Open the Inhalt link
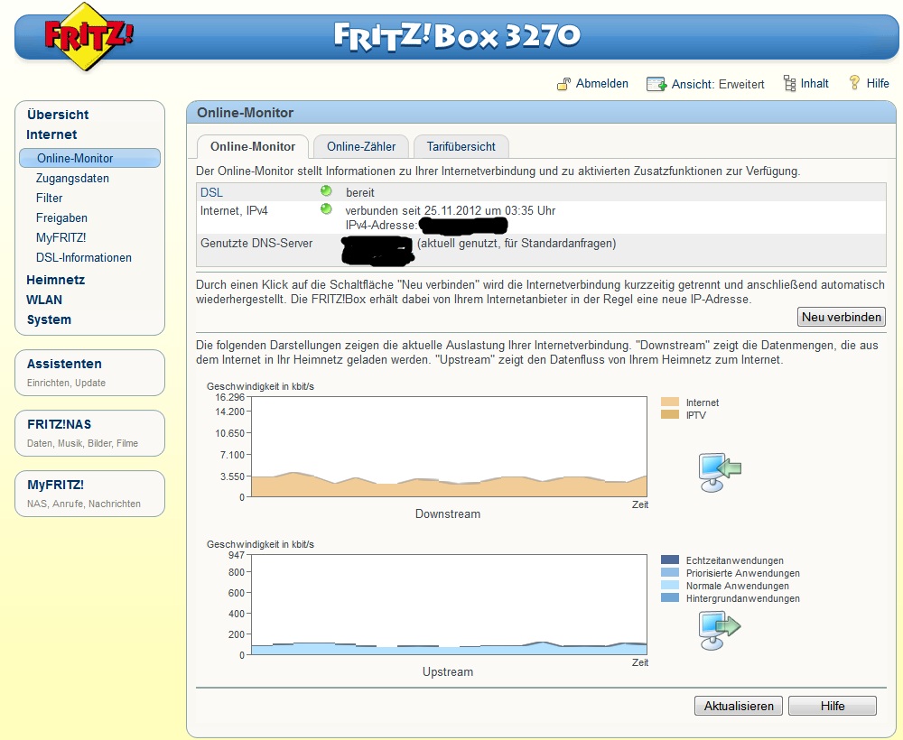The width and height of the screenshot is (903, 740). tap(815, 84)
